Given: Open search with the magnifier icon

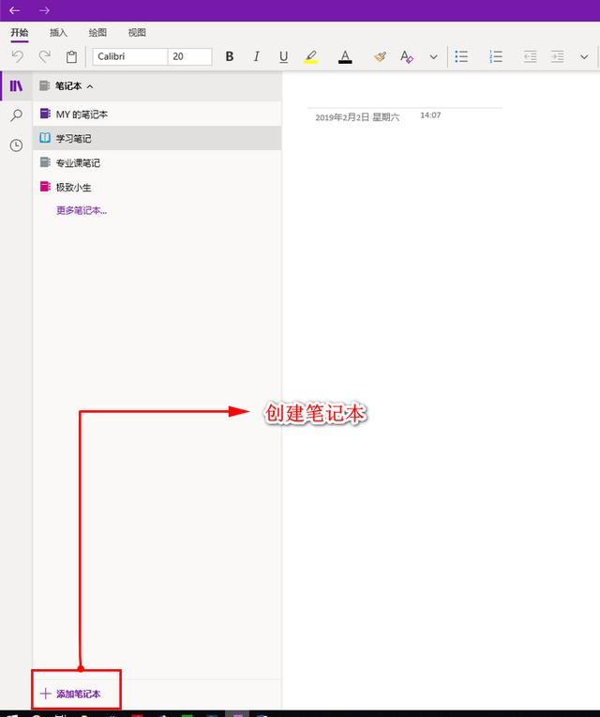Looking at the screenshot, I should 17,115.
